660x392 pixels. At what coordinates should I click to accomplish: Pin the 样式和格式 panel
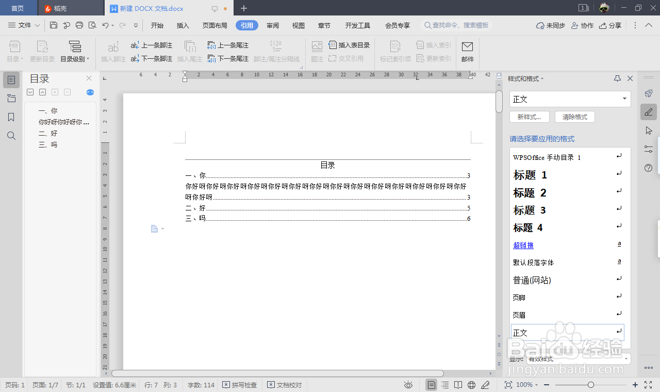click(617, 78)
